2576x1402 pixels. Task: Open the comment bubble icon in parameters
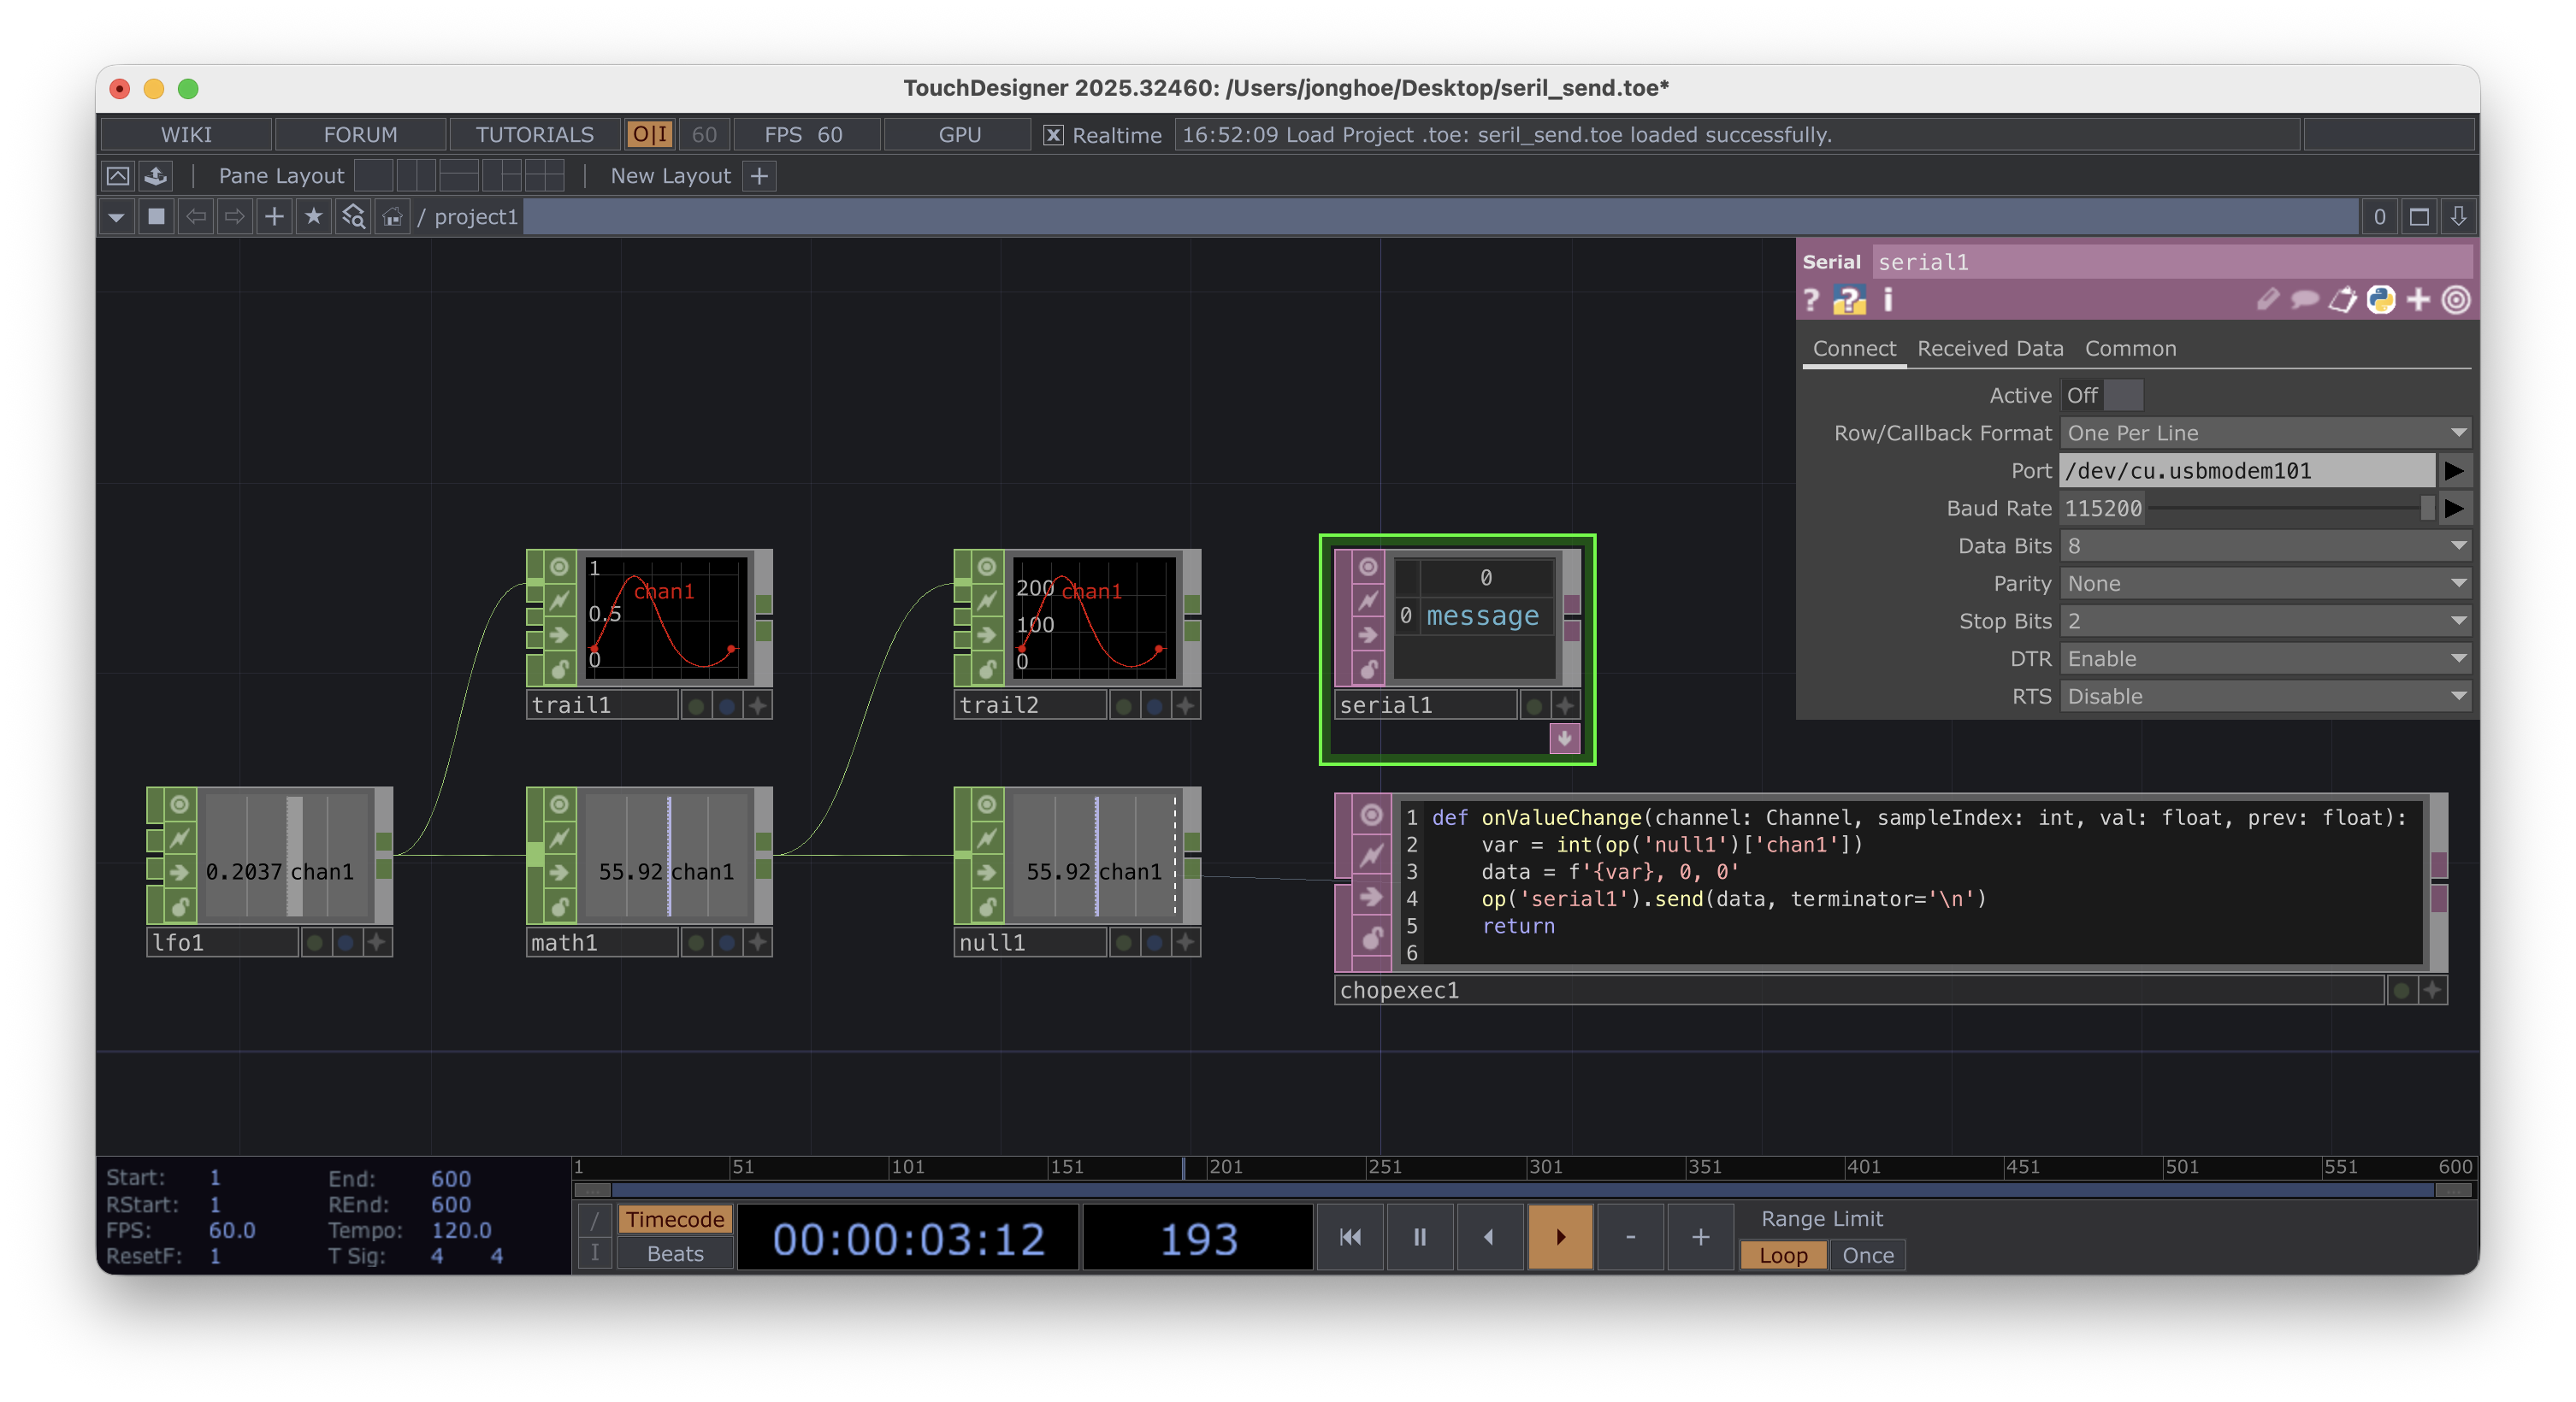(2304, 300)
